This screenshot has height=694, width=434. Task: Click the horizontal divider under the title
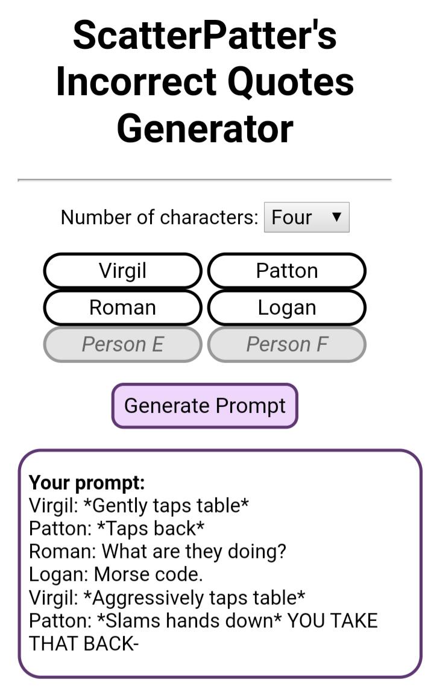205,180
